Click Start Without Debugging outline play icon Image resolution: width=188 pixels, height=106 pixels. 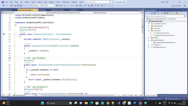65,6
